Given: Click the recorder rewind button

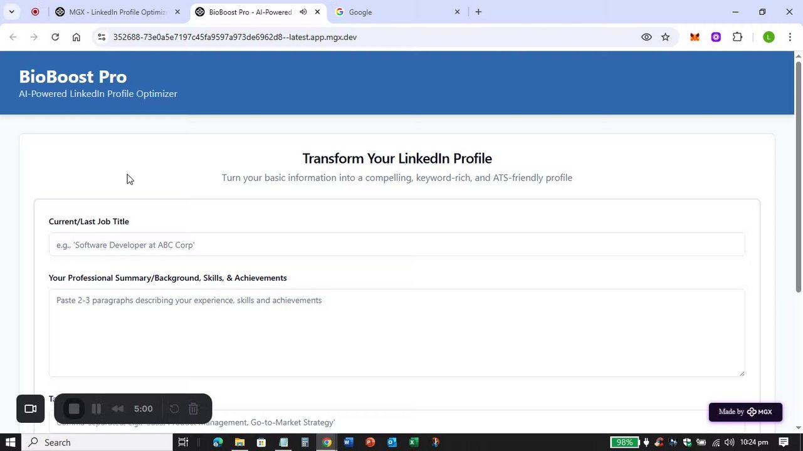Looking at the screenshot, I should click(x=117, y=409).
